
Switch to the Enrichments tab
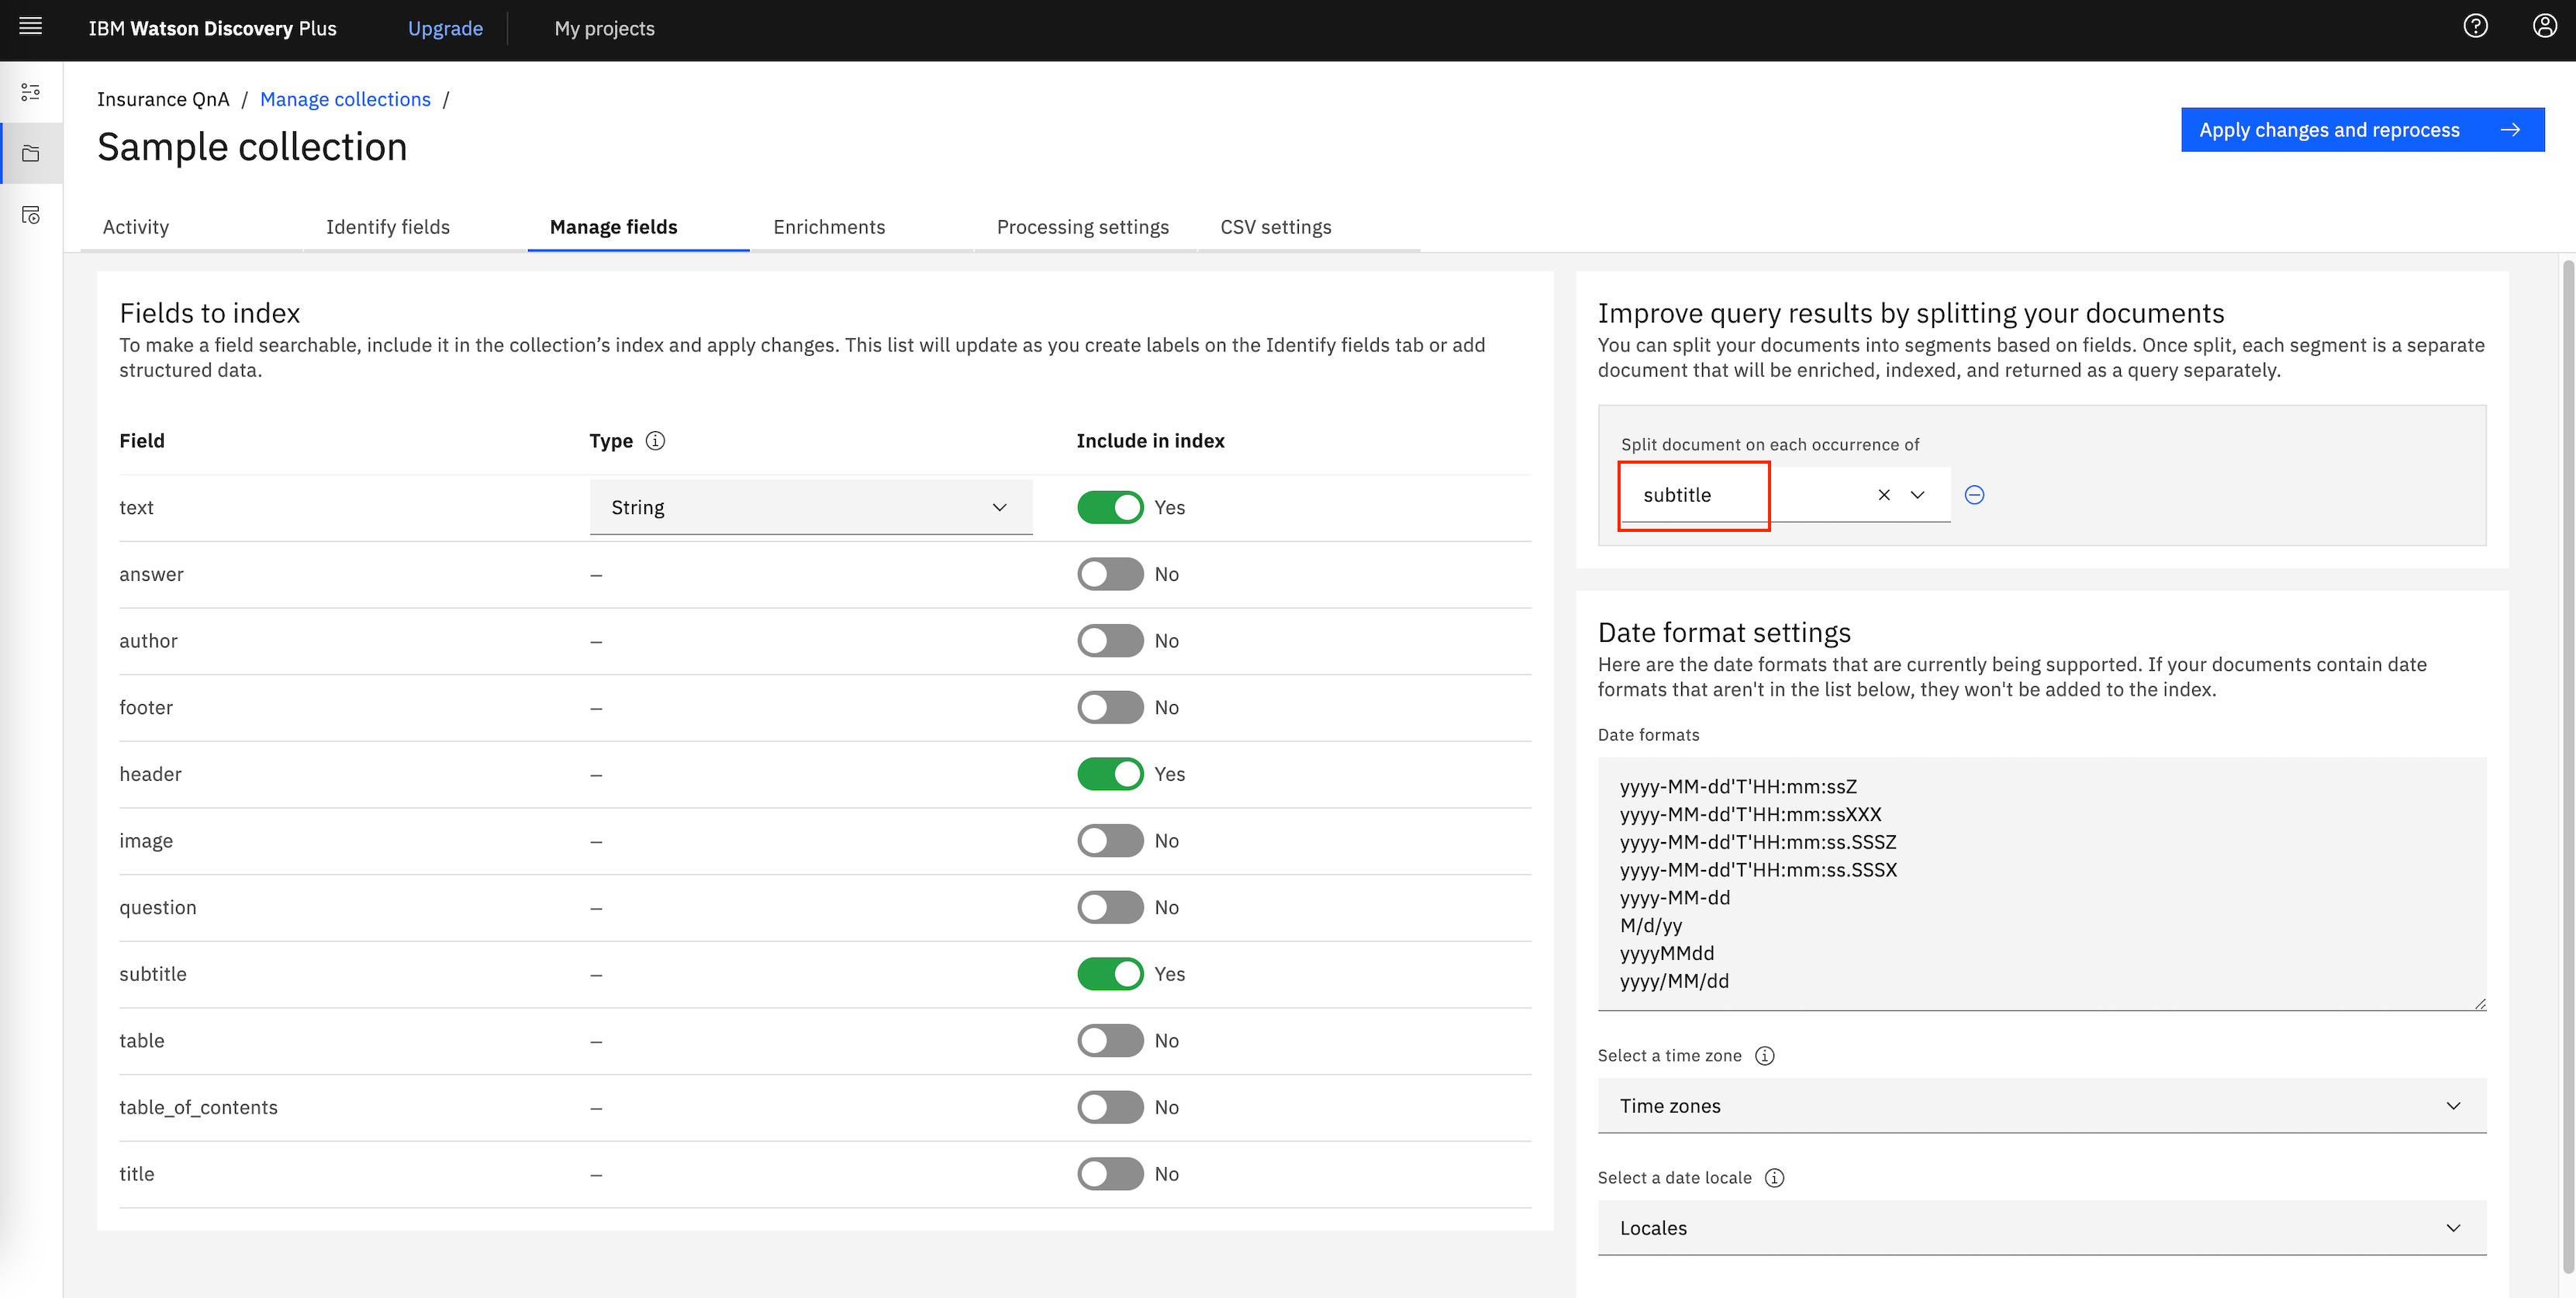click(x=829, y=227)
